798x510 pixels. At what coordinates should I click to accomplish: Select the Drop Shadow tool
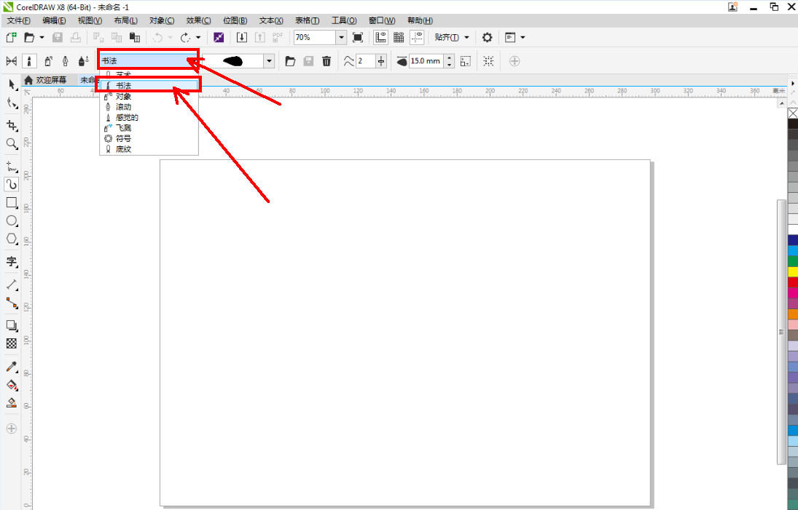point(12,325)
